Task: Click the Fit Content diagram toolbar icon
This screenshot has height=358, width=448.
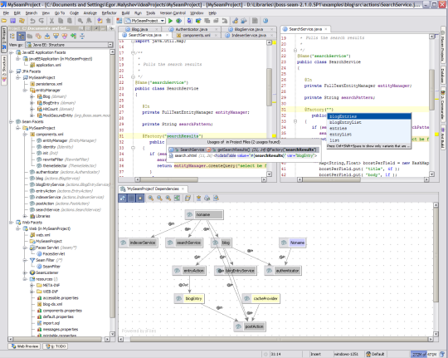Action: click(x=178, y=198)
